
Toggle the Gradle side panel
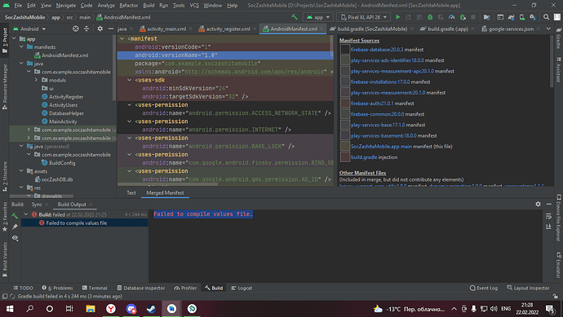(558, 37)
